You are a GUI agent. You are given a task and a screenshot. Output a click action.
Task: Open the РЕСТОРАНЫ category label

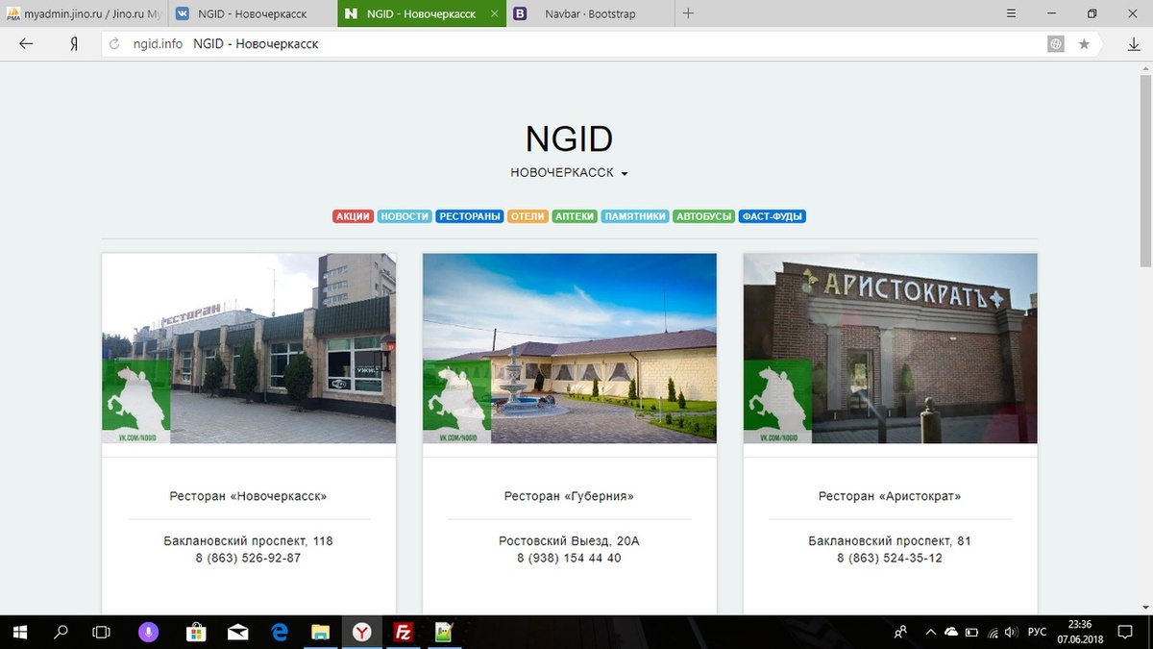click(470, 216)
